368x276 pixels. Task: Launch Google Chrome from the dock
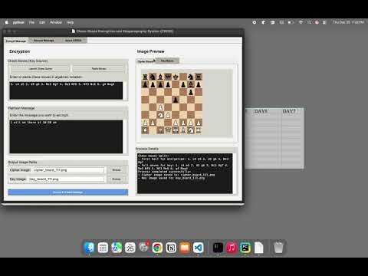coord(157,248)
